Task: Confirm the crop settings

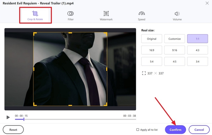Action: pos(176,130)
